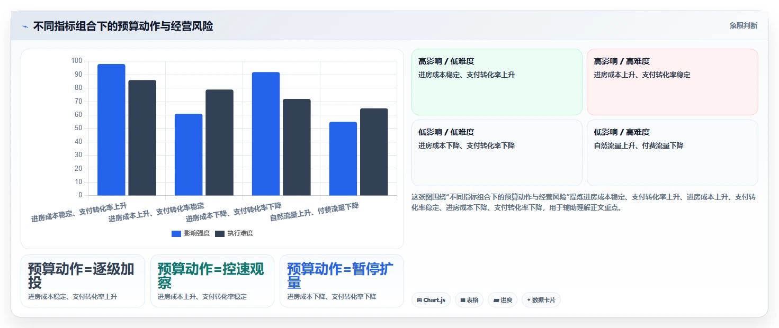Select the Chart.js tag chip
Screen dimensions: 779x328
(x=431, y=300)
